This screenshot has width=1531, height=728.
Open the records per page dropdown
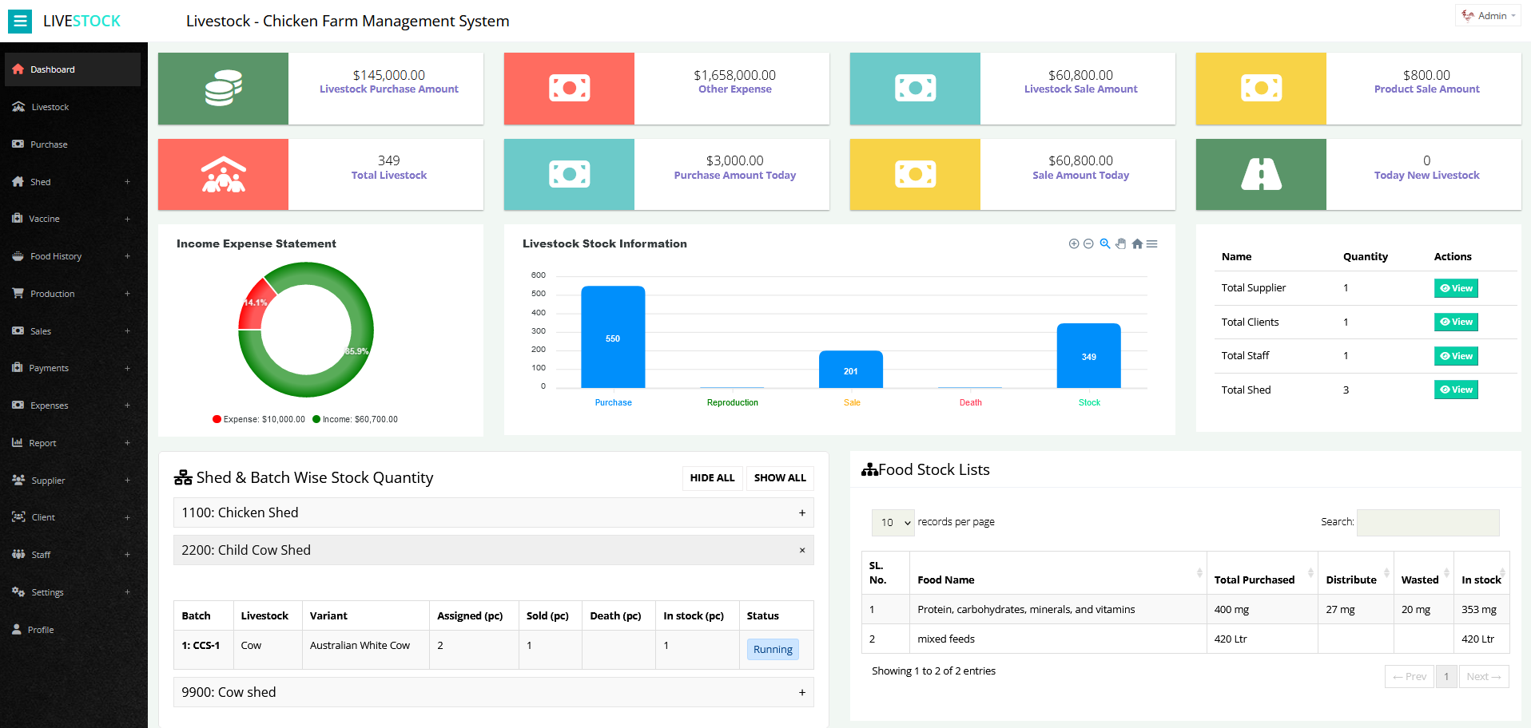click(893, 523)
